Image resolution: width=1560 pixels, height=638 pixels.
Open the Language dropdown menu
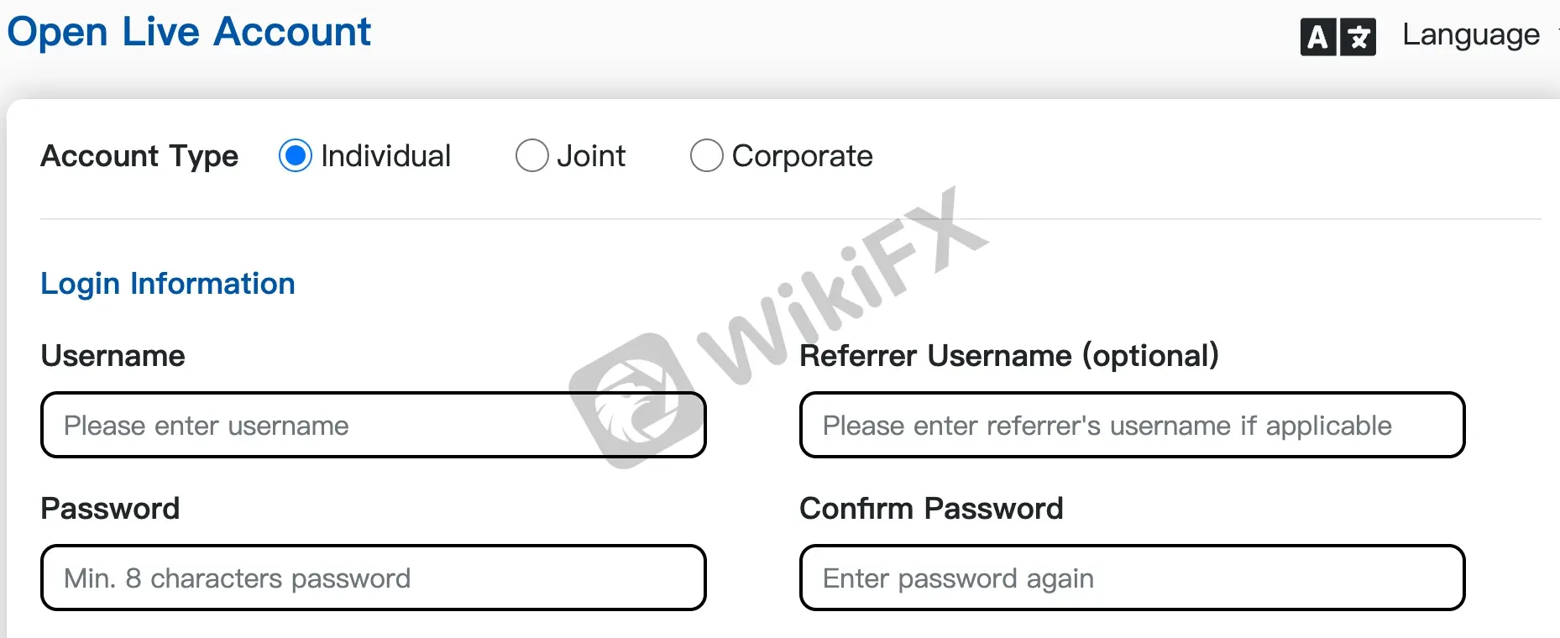pos(1471,35)
